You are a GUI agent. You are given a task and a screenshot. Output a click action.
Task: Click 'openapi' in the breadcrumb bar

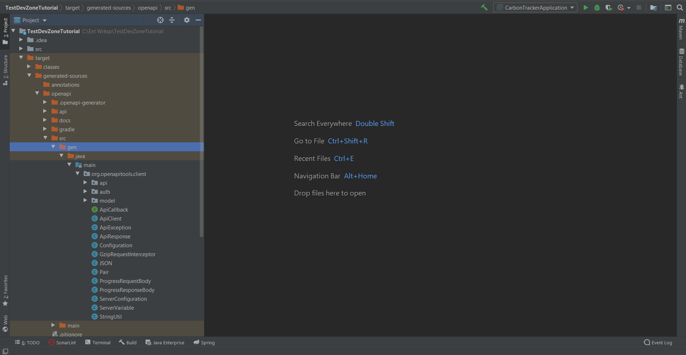(148, 7)
